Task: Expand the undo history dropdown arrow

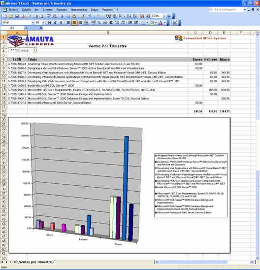Action: point(94,16)
